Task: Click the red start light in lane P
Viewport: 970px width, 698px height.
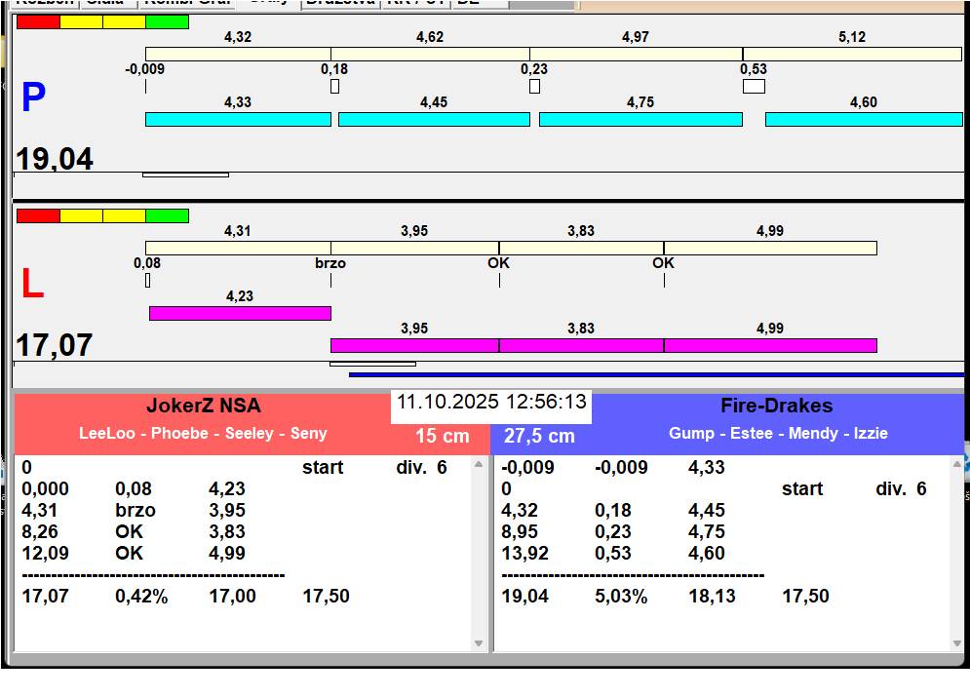Action: [38, 21]
